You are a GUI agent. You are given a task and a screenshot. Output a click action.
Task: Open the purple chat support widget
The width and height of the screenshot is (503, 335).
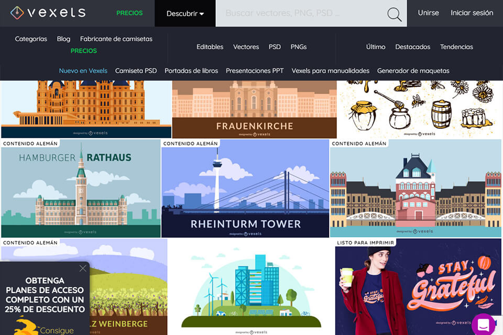click(x=483, y=324)
